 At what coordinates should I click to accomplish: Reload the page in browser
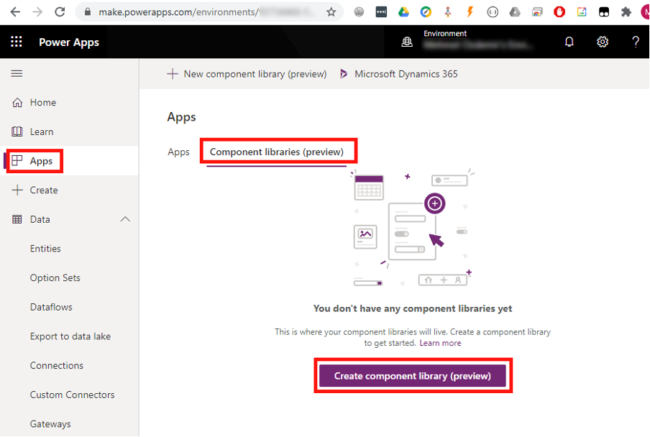[x=60, y=12]
